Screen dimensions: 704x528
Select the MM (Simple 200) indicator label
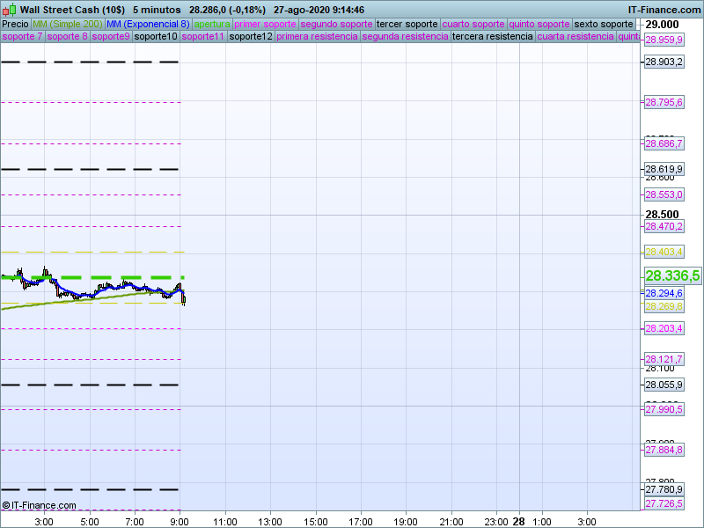pyautogui.click(x=67, y=24)
